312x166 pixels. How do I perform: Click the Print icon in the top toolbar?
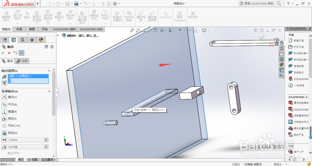click(76, 3)
